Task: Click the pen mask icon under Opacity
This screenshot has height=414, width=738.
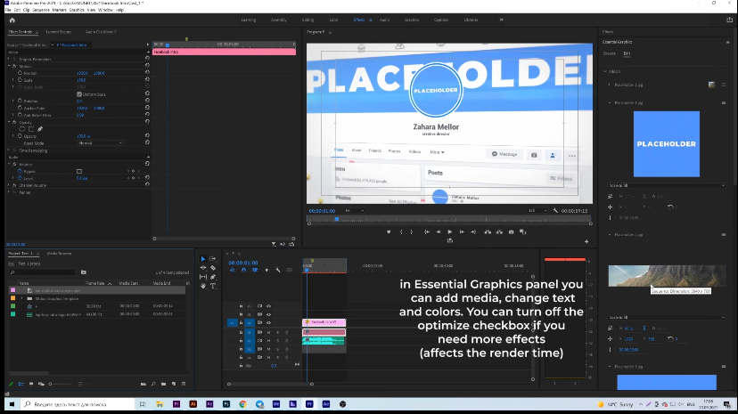Action: click(40, 129)
